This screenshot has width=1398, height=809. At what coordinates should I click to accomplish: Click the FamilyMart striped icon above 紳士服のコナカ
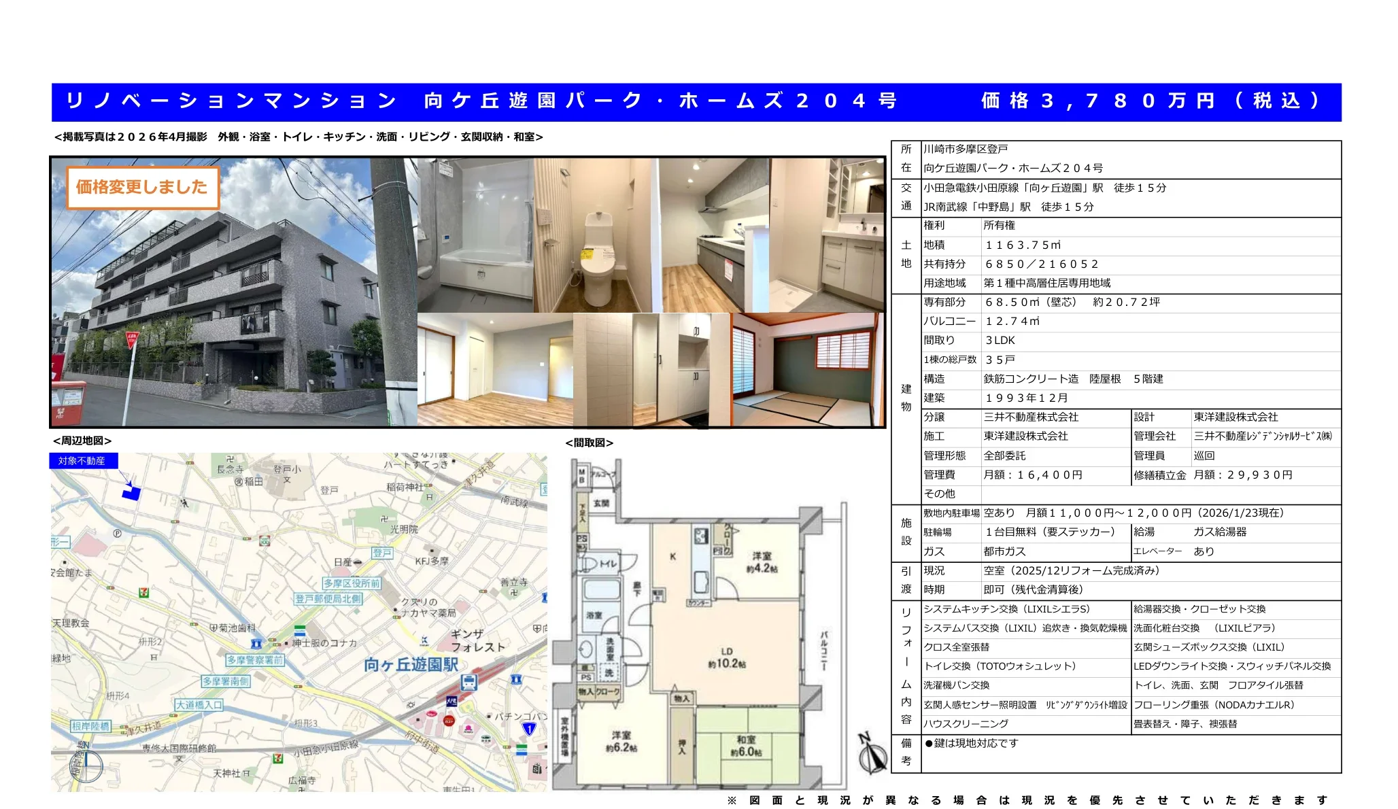(x=300, y=630)
